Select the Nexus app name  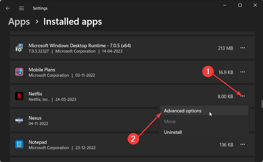(35, 118)
